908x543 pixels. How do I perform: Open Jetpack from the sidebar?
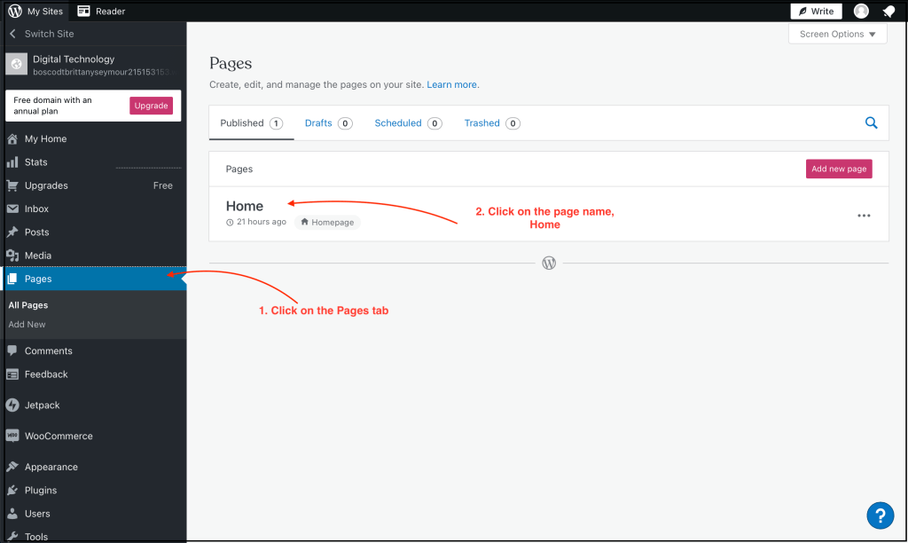(x=42, y=405)
